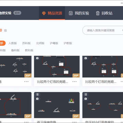Switch to the 我的实验 tab
Viewport: 123px width, 123px height.
click(x=79, y=13)
